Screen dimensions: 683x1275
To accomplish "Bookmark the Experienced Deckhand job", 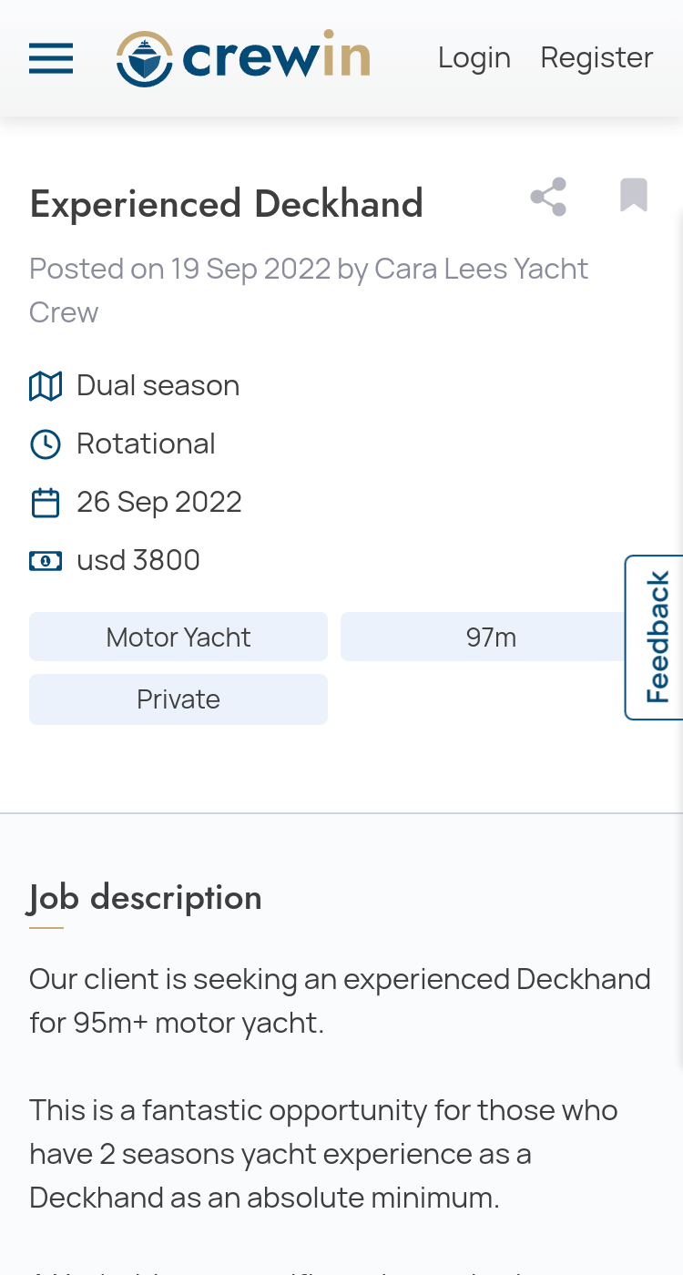I will (634, 195).
